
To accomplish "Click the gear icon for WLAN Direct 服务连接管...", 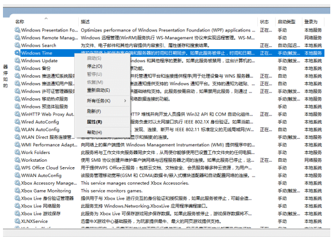I will (17, 137).
